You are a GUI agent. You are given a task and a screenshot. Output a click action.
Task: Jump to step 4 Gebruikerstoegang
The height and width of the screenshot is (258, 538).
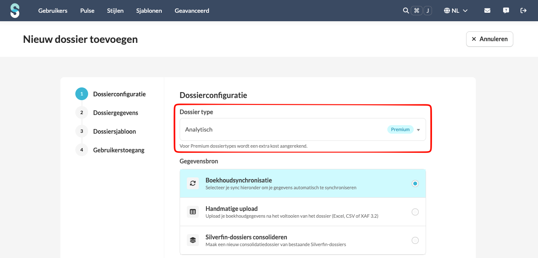[118, 150]
